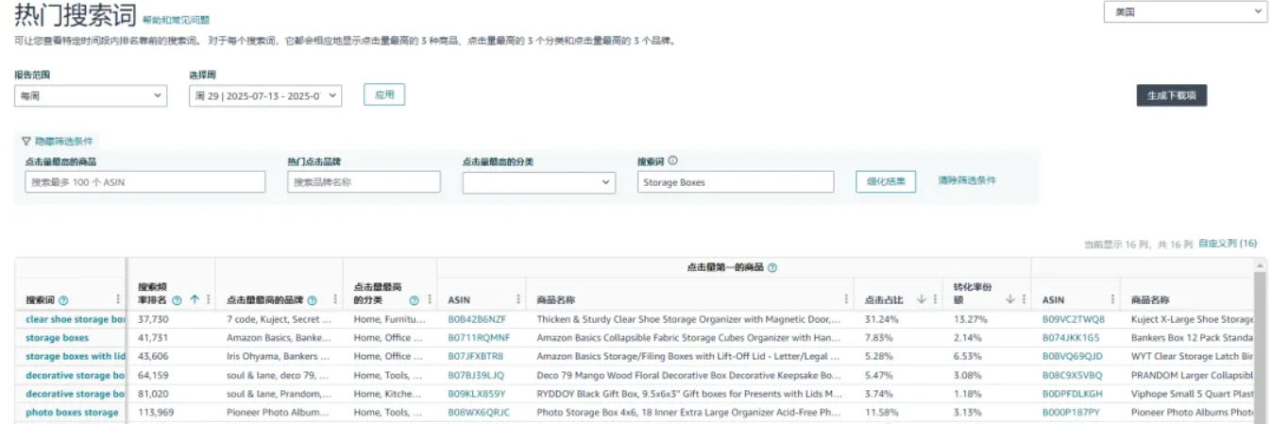Open column menu dots for first ASIN column

click(x=518, y=300)
